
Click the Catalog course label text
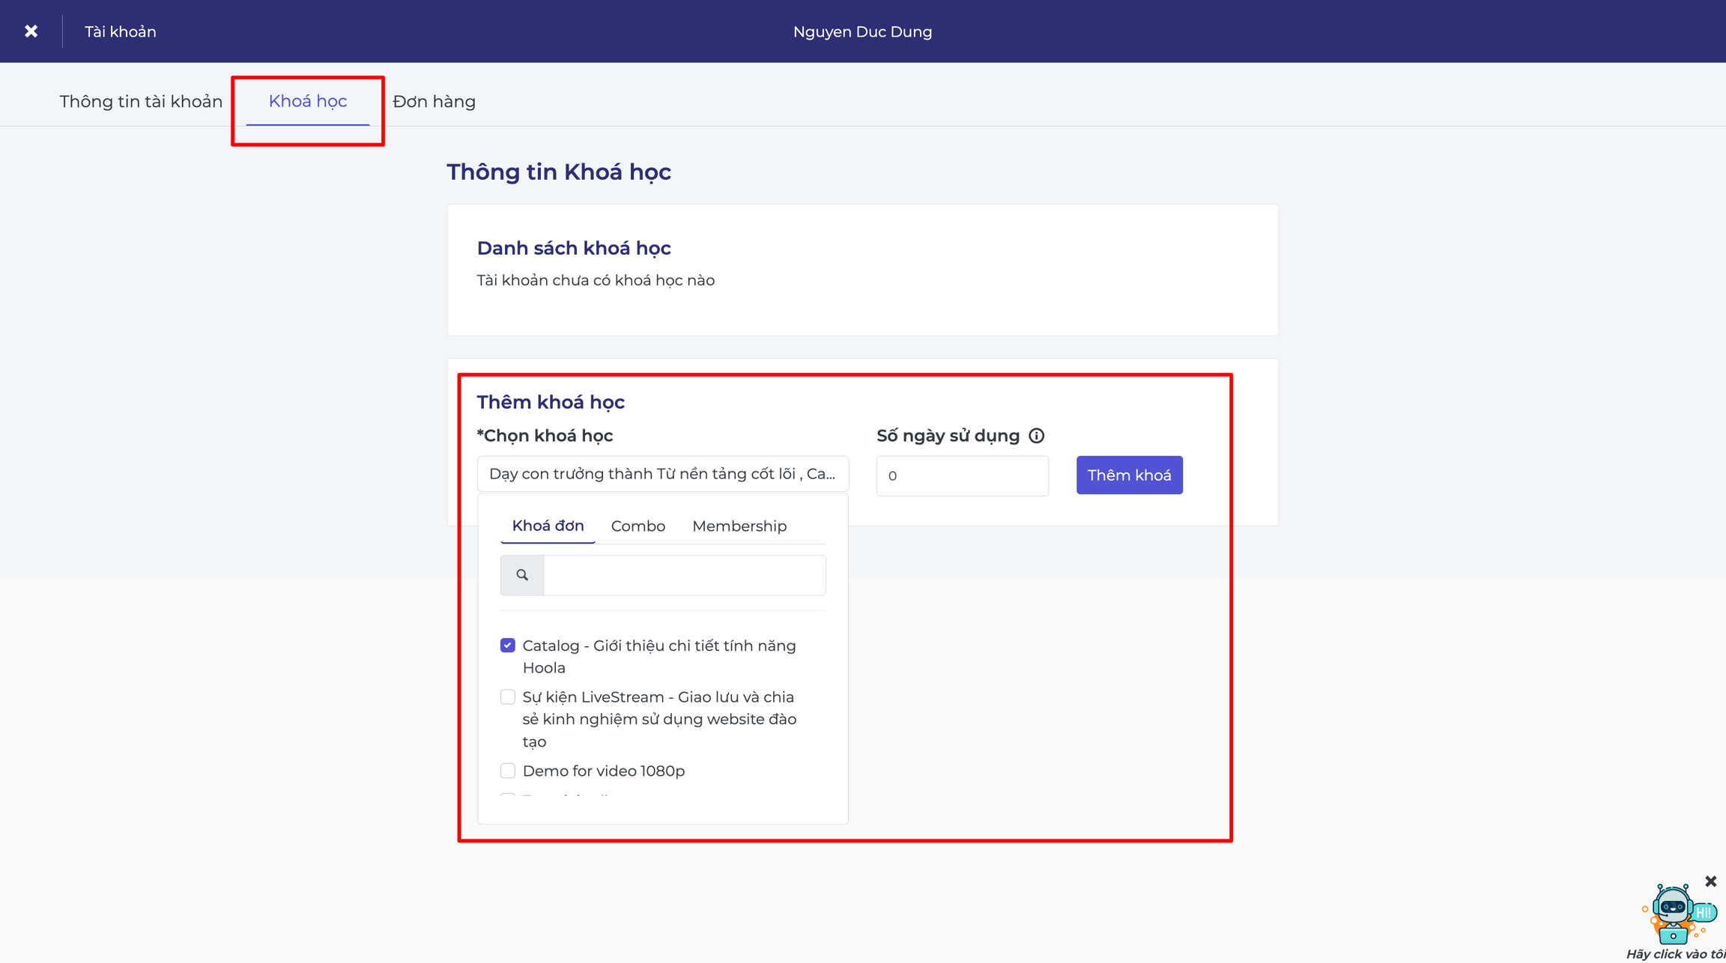tap(659, 657)
